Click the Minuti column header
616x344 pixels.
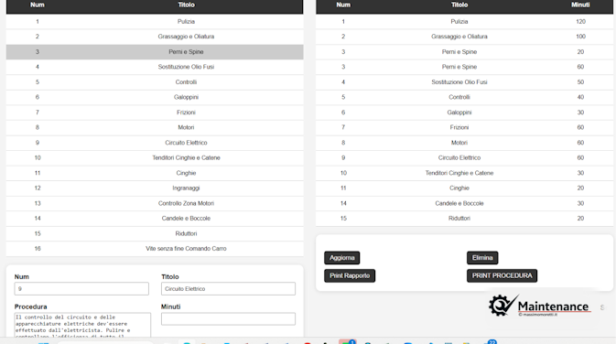point(580,5)
